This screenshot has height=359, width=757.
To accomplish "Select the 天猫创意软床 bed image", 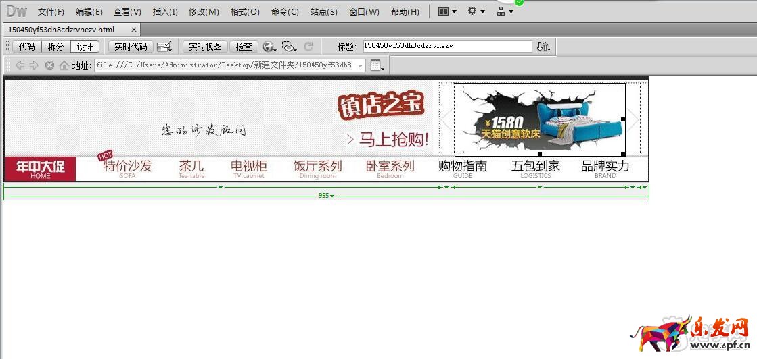I will (540, 119).
